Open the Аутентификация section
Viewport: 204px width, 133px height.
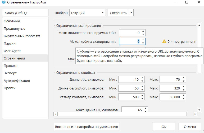pos(25,81)
